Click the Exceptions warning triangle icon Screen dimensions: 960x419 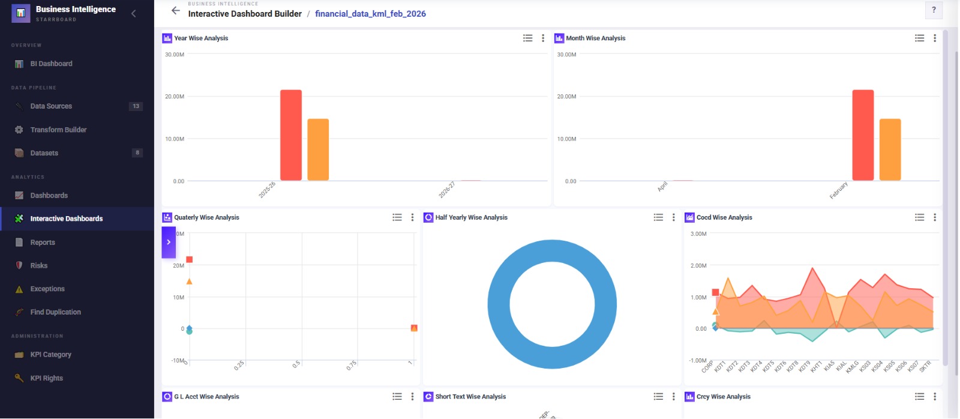[x=19, y=289]
